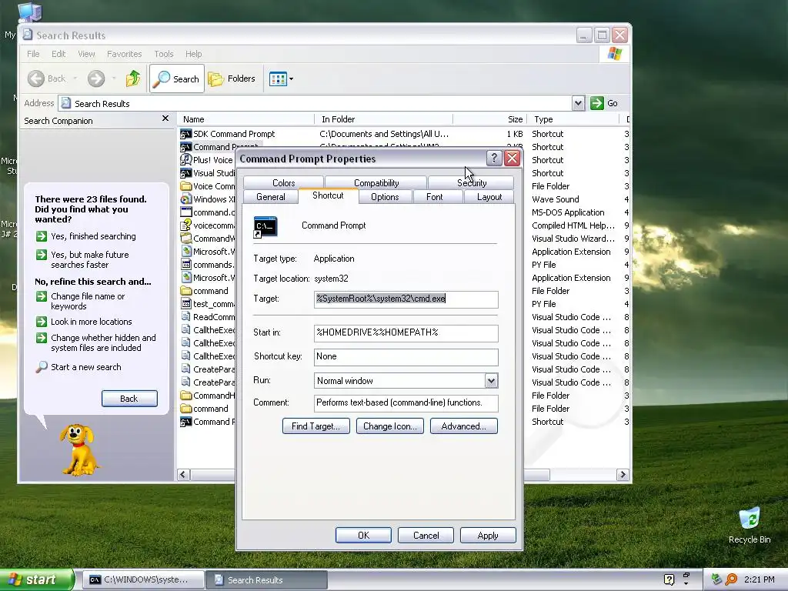Click the Back arrow icon in Explorer toolbar

[36, 78]
